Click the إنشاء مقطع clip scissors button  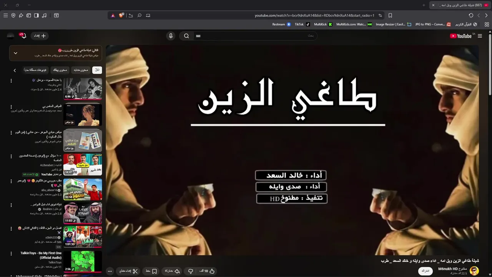point(128,271)
